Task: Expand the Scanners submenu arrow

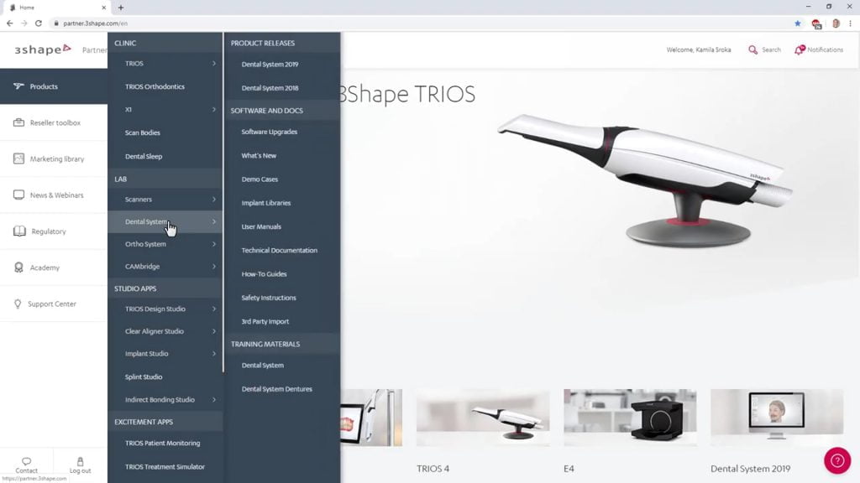Action: (x=214, y=200)
